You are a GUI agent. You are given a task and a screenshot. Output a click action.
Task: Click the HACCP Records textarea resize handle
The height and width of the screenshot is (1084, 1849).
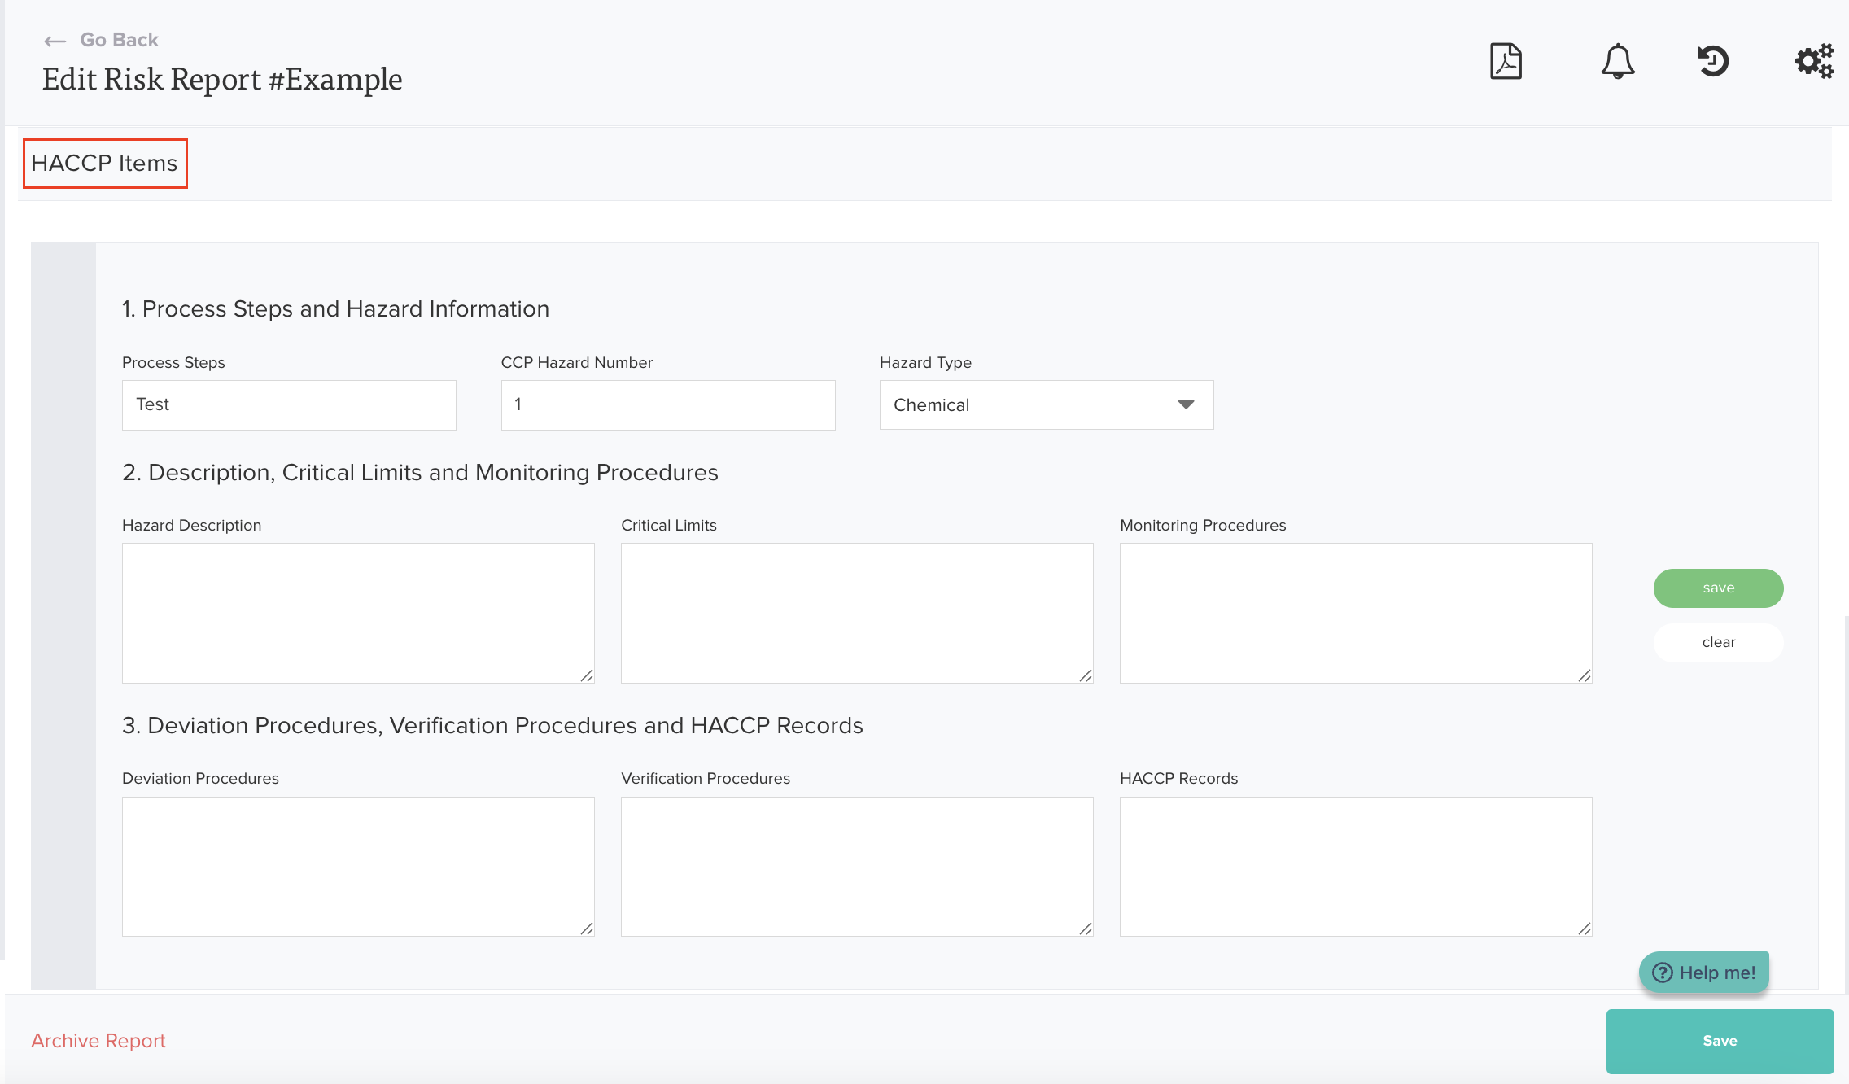point(1584,929)
